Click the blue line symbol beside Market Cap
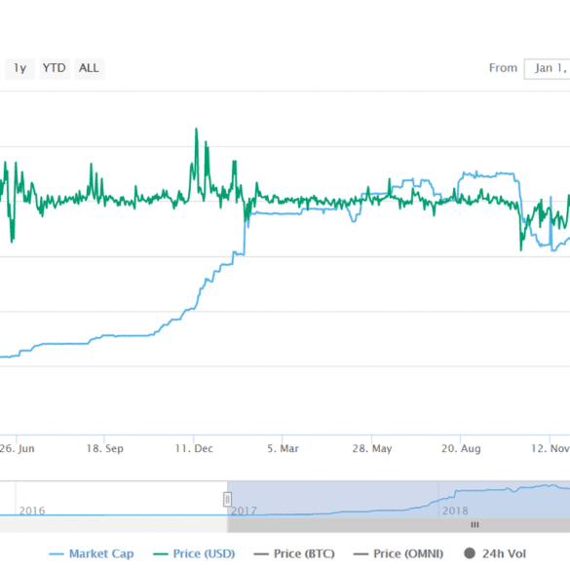The height and width of the screenshot is (570, 570). coord(57,554)
